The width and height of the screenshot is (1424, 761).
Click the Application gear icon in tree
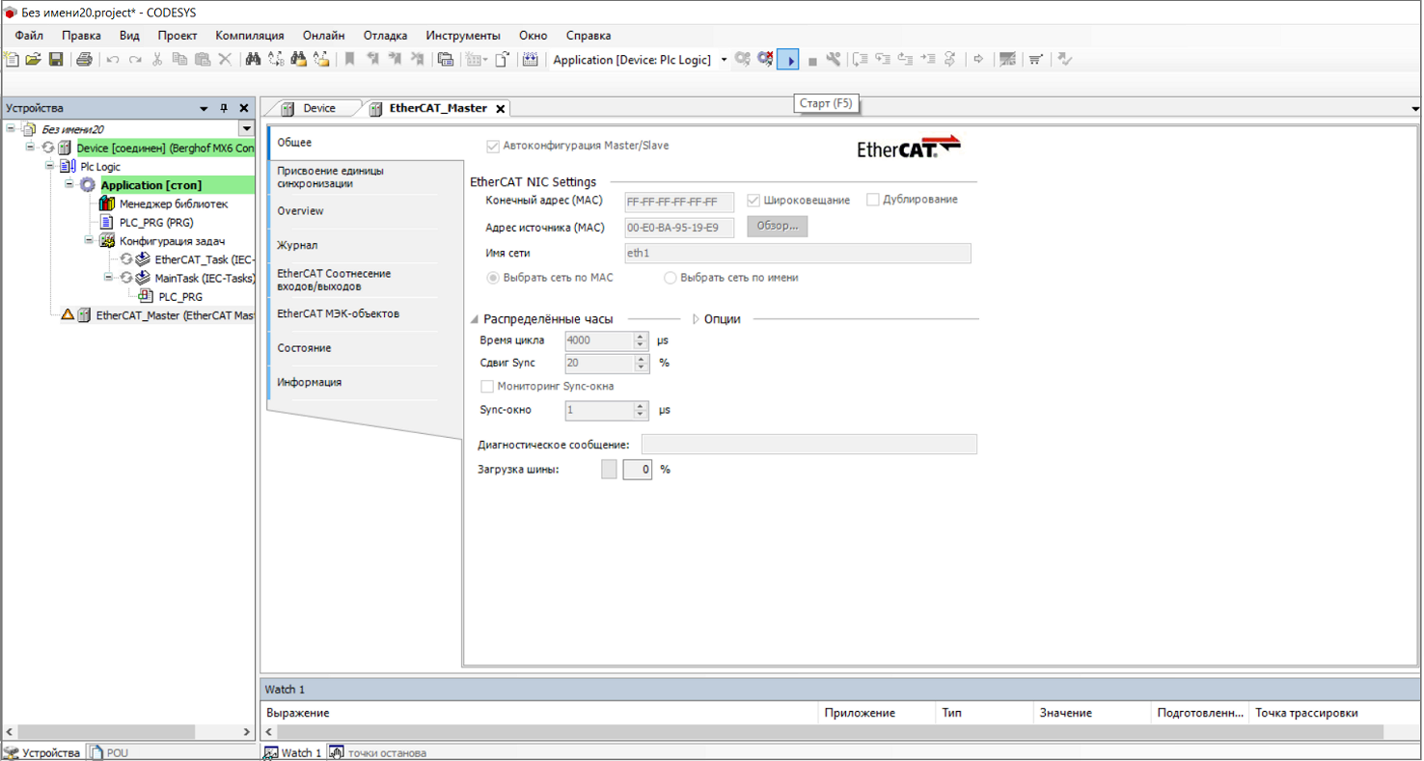(x=89, y=185)
